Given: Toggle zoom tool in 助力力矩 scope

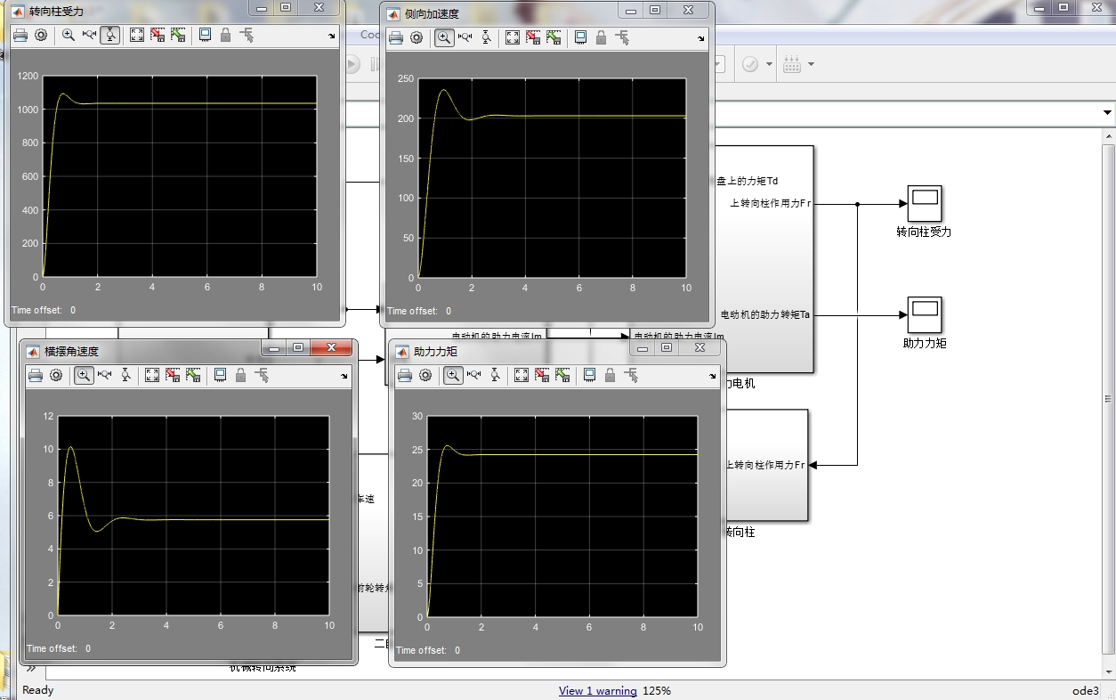Looking at the screenshot, I should [453, 375].
